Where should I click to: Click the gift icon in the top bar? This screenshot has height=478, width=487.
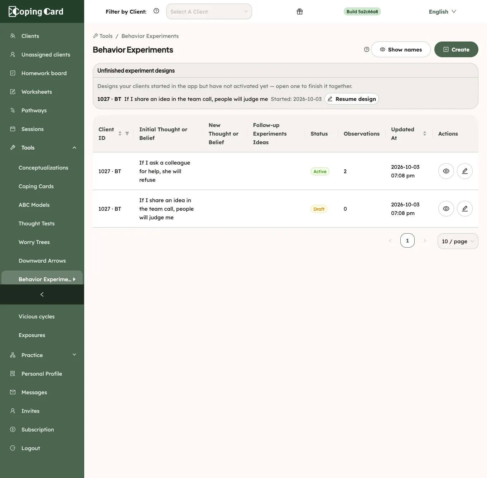pyautogui.click(x=300, y=11)
